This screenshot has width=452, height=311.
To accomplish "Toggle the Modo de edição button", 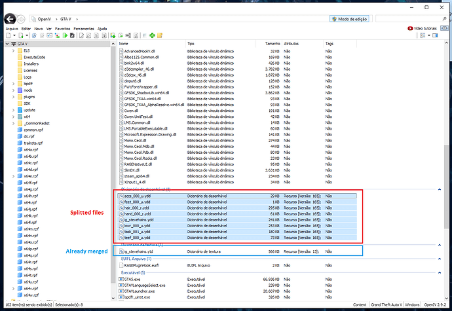I will click(349, 19).
